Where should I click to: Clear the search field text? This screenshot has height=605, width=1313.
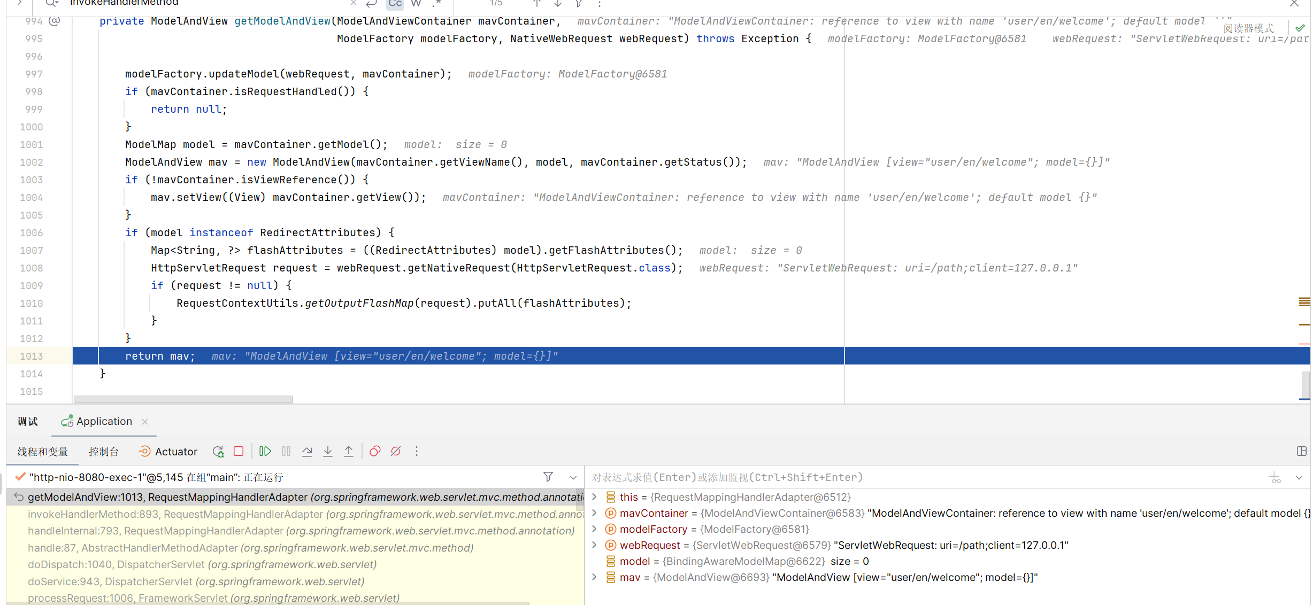point(353,3)
